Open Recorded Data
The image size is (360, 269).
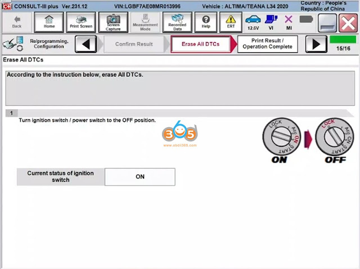point(177,23)
